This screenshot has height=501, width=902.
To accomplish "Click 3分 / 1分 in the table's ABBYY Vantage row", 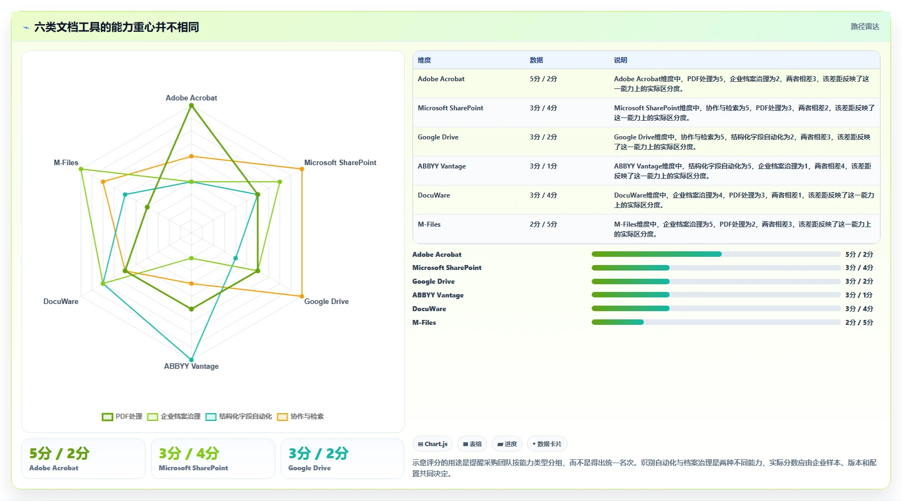I will [543, 166].
